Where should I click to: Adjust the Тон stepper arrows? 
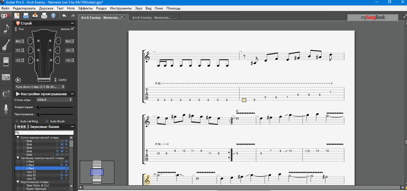point(16,29)
